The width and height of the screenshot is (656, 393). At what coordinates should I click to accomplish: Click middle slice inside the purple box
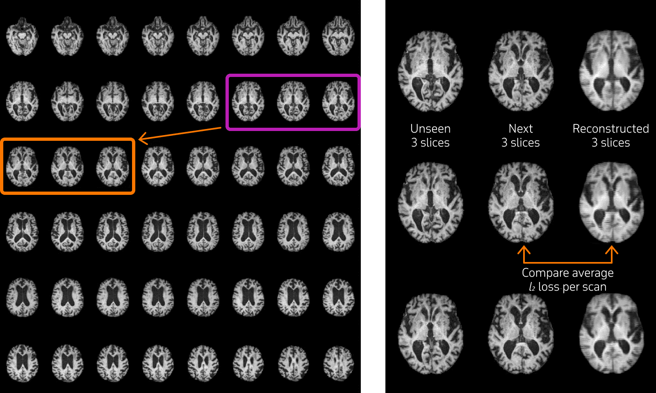293,102
